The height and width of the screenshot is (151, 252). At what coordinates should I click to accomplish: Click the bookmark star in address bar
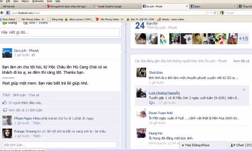pyautogui.click(x=207, y=13)
